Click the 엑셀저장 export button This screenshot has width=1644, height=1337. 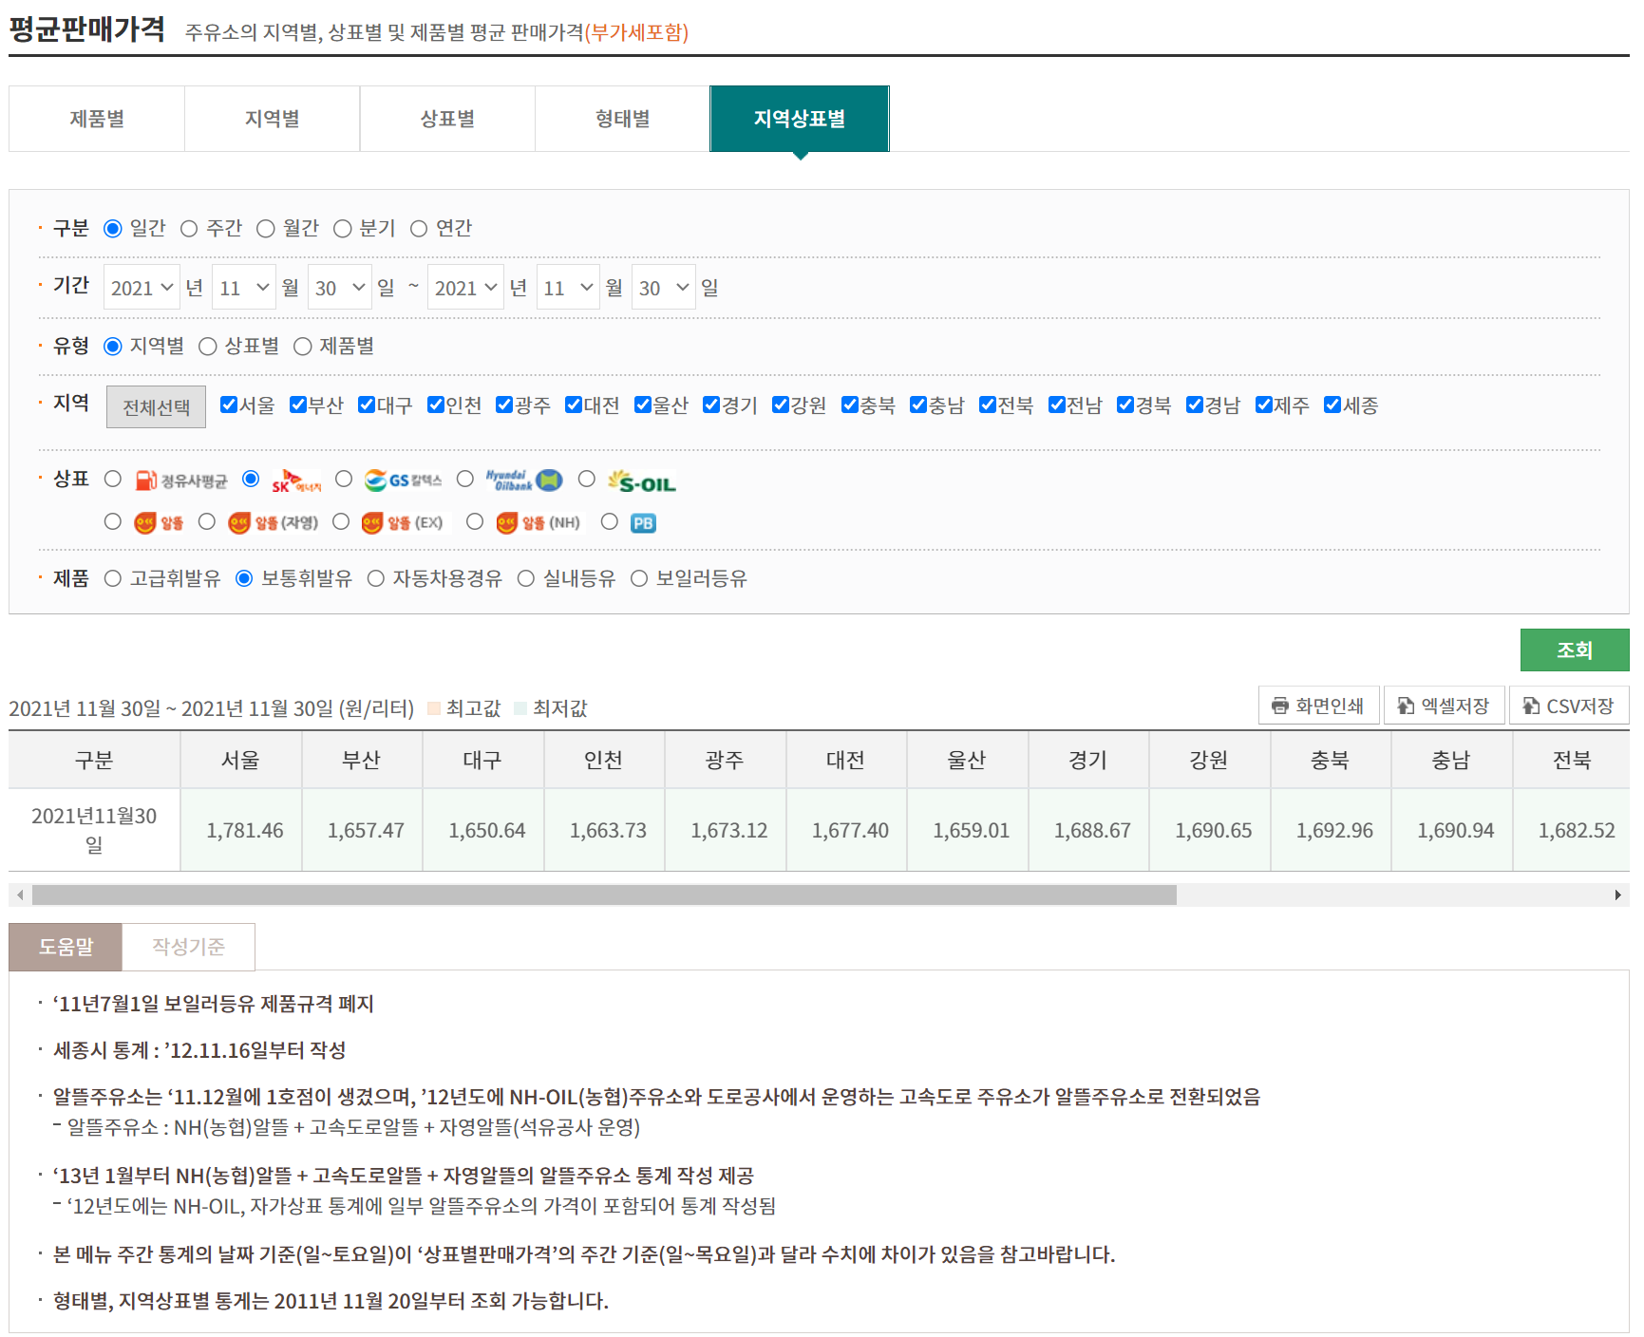click(1444, 706)
